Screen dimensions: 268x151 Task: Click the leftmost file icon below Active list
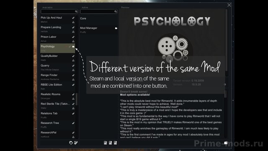click(x=106, y=143)
